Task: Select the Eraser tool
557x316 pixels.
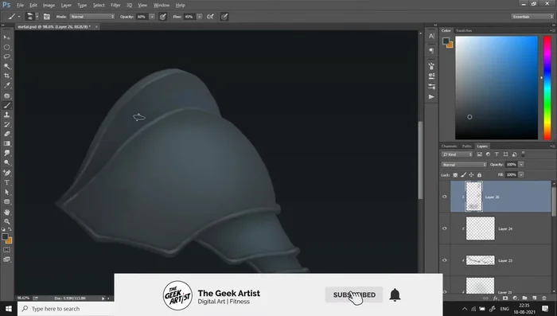Action: pyautogui.click(x=6, y=134)
